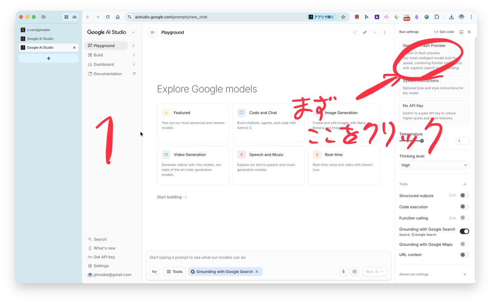The width and height of the screenshot is (493, 304).
Task: Open the System instructions card
Action: coord(434,87)
